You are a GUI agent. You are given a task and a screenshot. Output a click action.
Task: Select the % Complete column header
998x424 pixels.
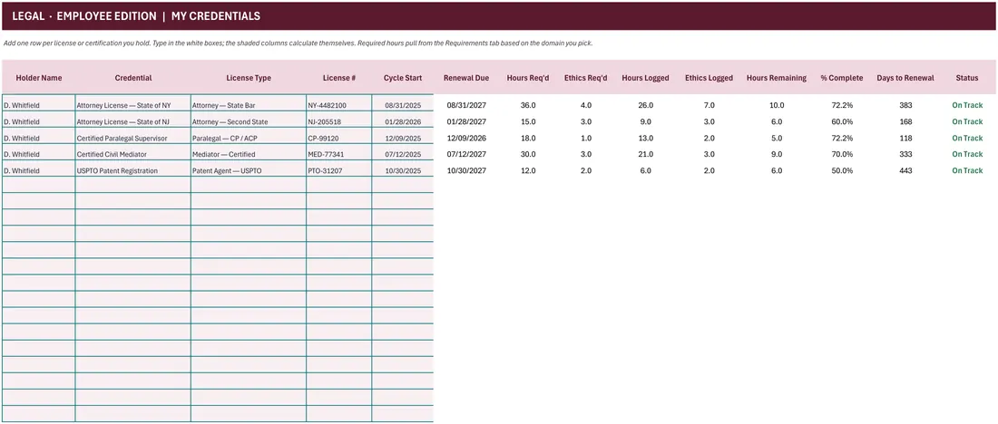tap(841, 78)
